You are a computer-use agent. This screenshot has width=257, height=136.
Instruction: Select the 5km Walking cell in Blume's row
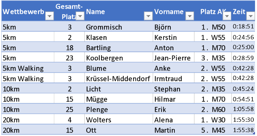click(23, 68)
